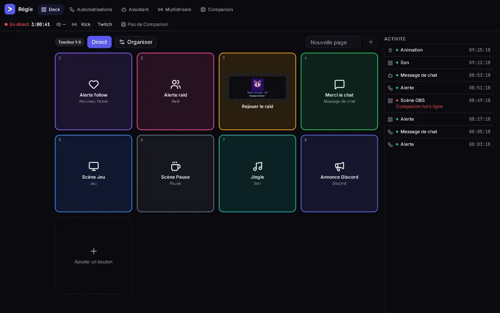Click the 09:25:18 timestamp
Viewport: 500px width, 313px height.
[x=480, y=50]
